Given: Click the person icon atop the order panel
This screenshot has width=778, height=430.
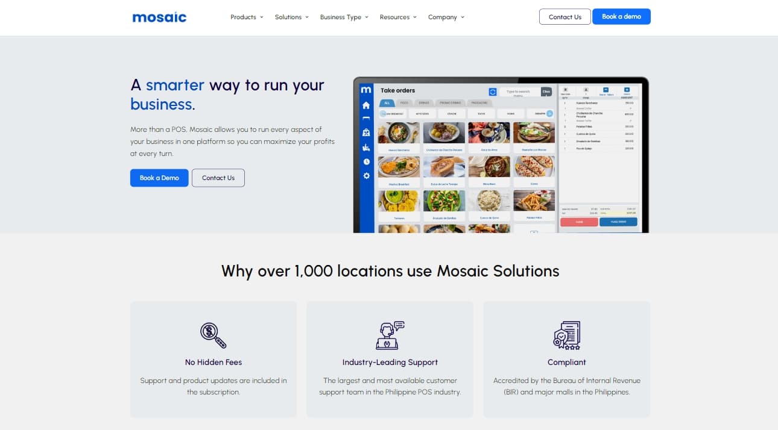Looking at the screenshot, I should tap(586, 90).
